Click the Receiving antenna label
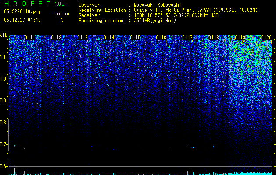 pos(101,21)
